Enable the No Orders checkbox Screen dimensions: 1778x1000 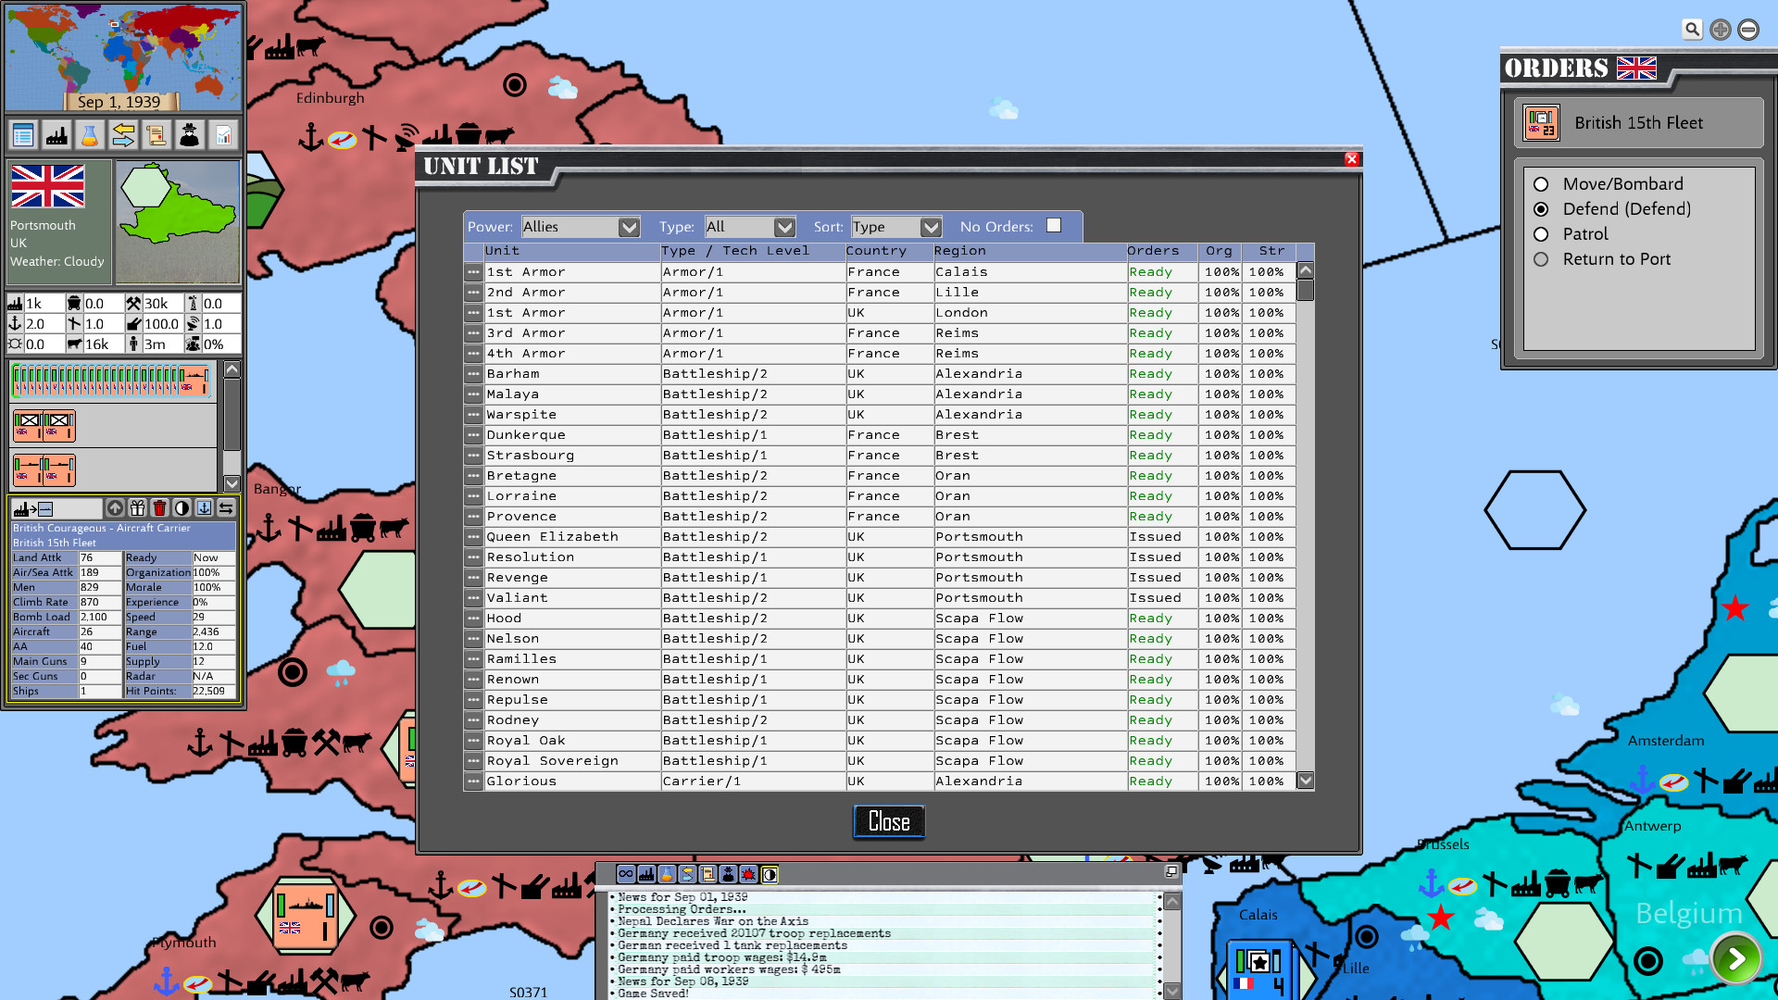click(1054, 225)
